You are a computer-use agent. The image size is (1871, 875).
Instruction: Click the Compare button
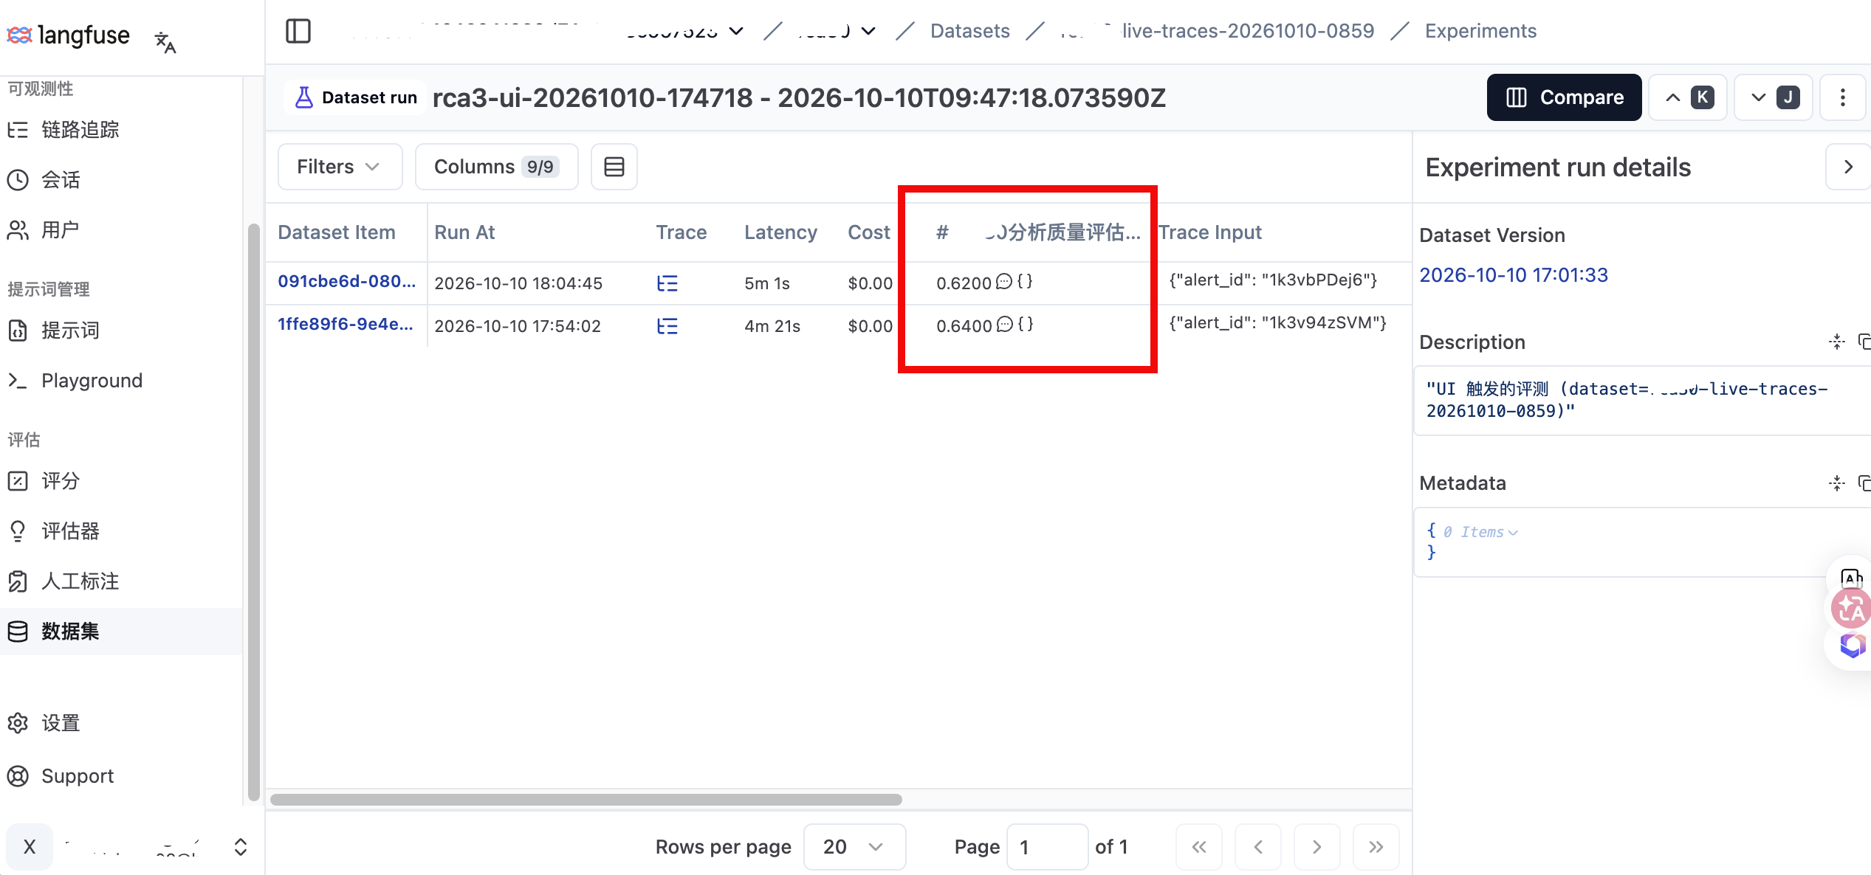click(x=1564, y=97)
